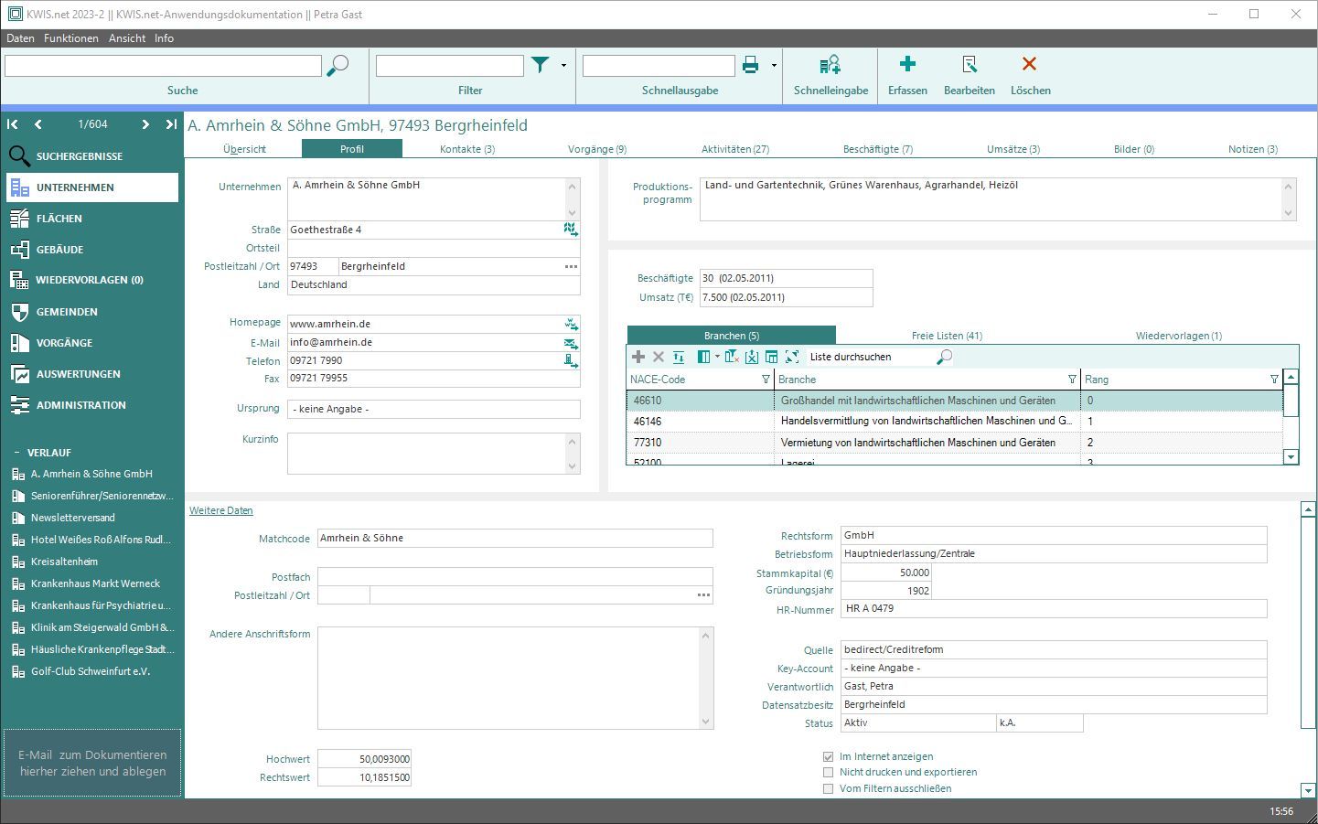
Task: Toggle 'Im Internet anzeigen' checkbox
Action: (x=829, y=757)
